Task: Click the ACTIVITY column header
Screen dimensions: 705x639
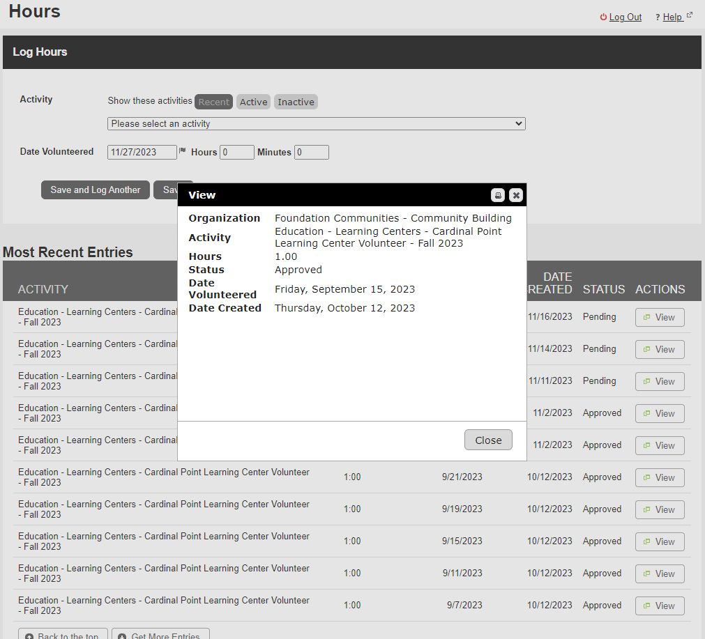Action: [x=43, y=289]
